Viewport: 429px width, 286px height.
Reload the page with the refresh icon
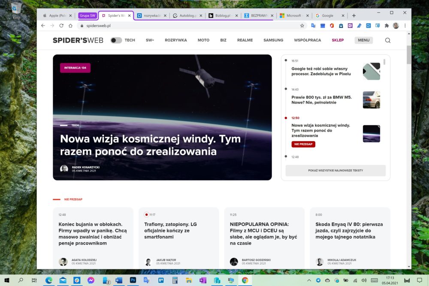(61, 26)
